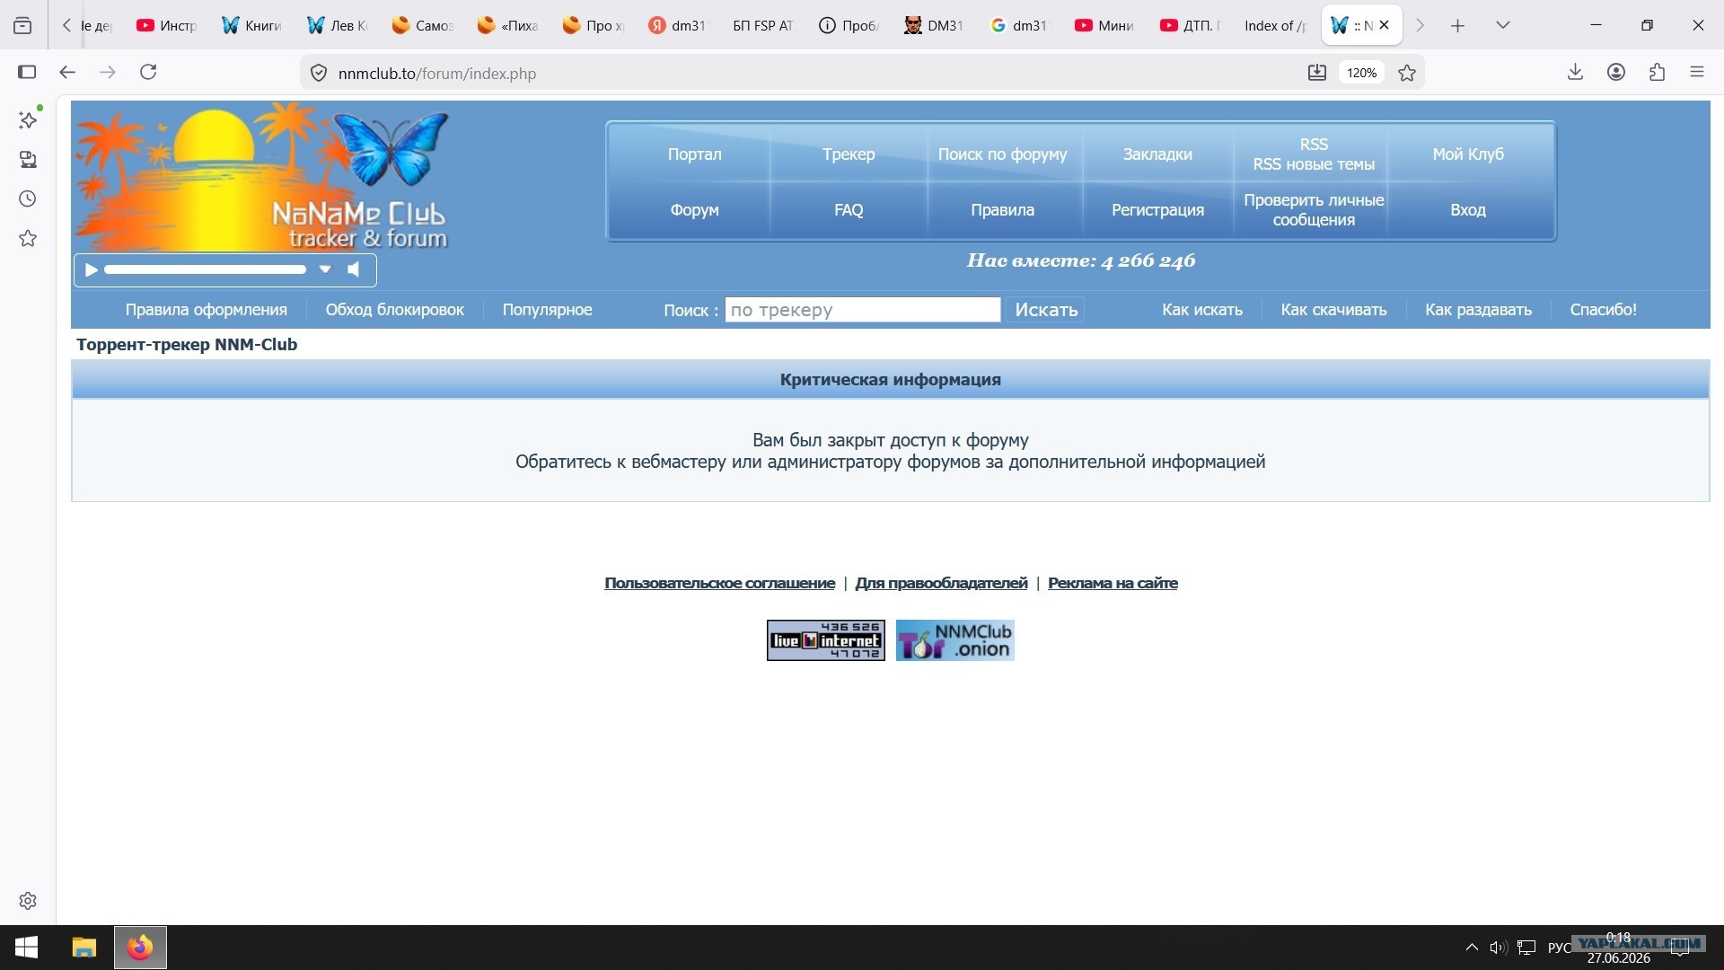Open 'Для правообладателей' footer link
1724x970 pixels.
point(941,583)
